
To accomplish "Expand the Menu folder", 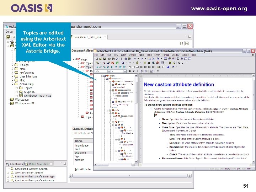I will (12, 69).
